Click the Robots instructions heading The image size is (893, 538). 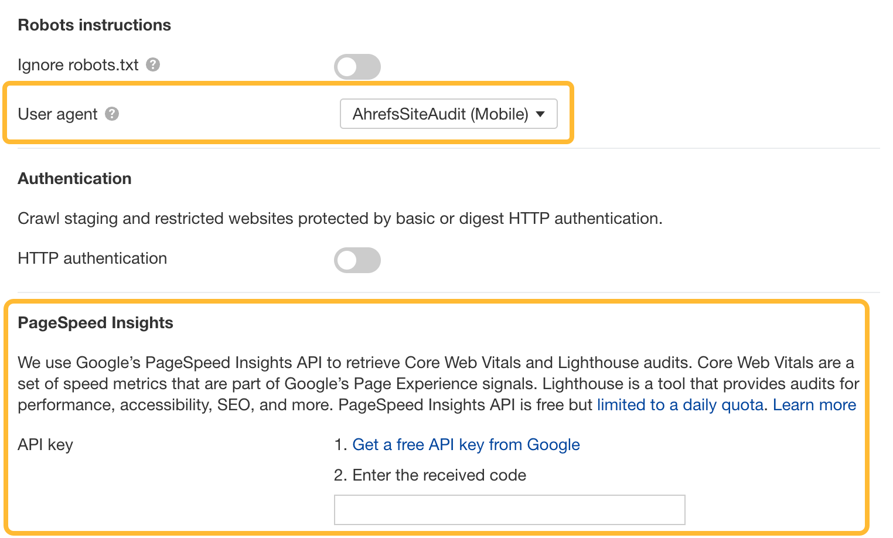(x=94, y=25)
